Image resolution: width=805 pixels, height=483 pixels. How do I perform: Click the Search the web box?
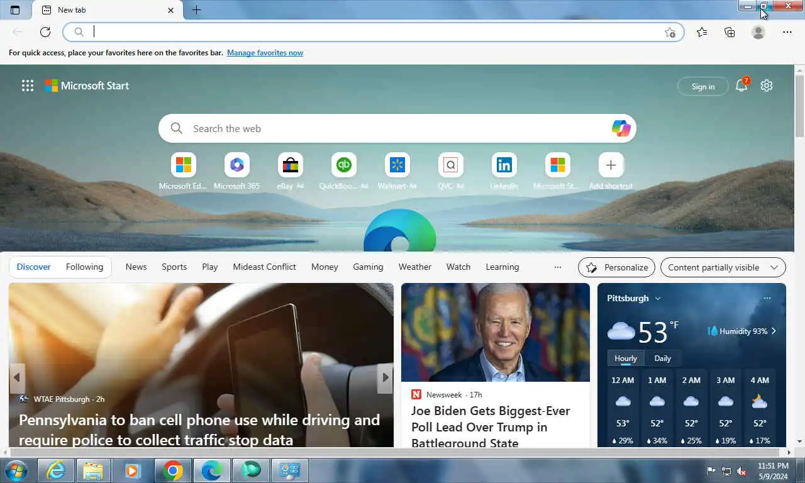pos(397,128)
